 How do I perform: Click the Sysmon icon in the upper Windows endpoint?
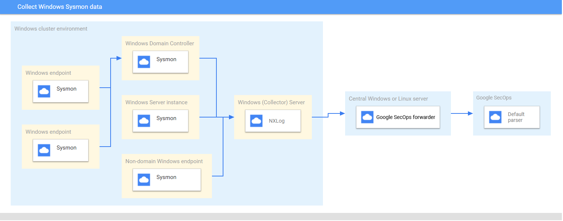pos(43,91)
